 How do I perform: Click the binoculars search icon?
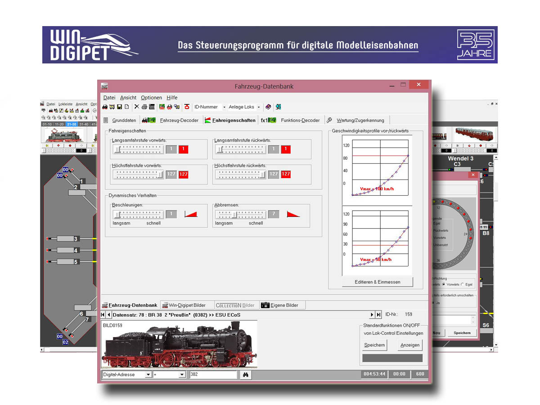[246, 374]
